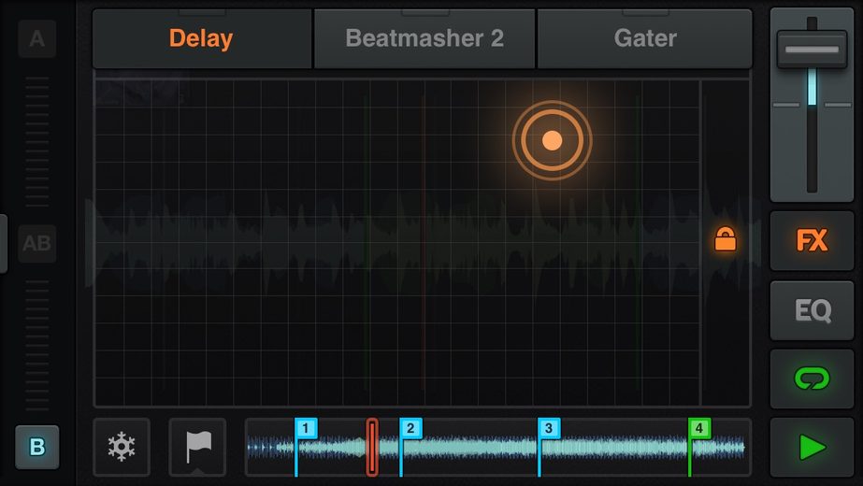Tap the orange XY pad touch point
The height and width of the screenshot is (486, 863).
click(552, 140)
